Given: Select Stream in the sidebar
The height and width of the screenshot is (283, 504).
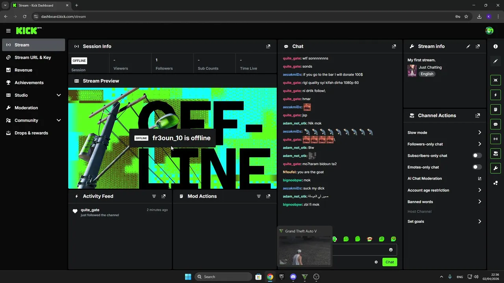Looking at the screenshot, I should click(x=33, y=45).
